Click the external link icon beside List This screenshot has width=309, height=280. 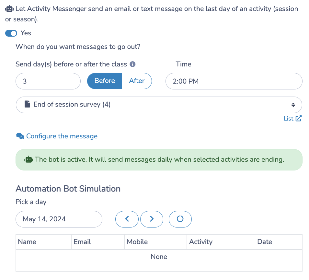click(x=299, y=118)
